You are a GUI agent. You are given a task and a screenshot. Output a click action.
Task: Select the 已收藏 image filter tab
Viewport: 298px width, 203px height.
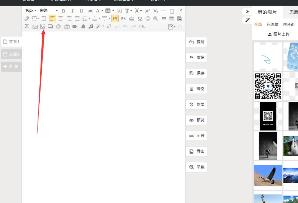coord(272,24)
